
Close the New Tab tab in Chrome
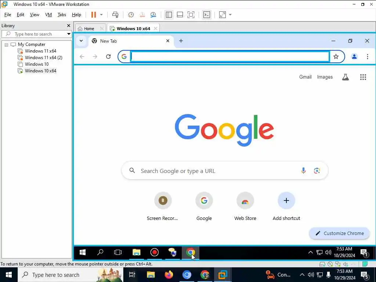pos(168,41)
